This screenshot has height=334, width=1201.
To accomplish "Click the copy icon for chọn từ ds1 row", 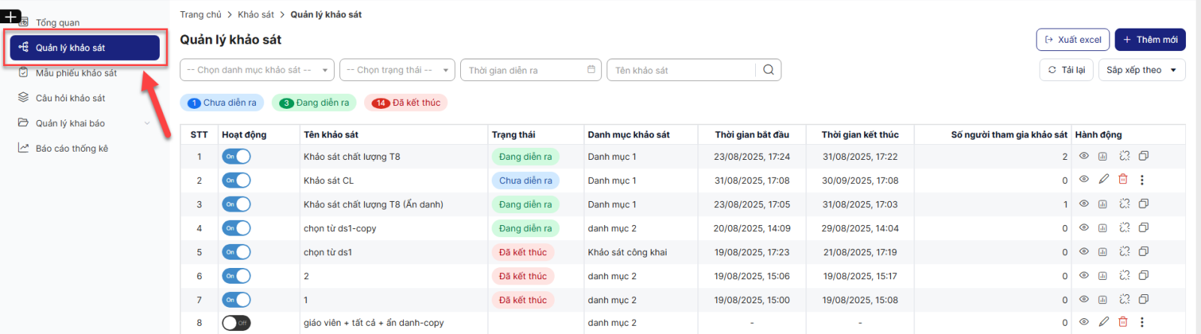I will pyautogui.click(x=1143, y=251).
